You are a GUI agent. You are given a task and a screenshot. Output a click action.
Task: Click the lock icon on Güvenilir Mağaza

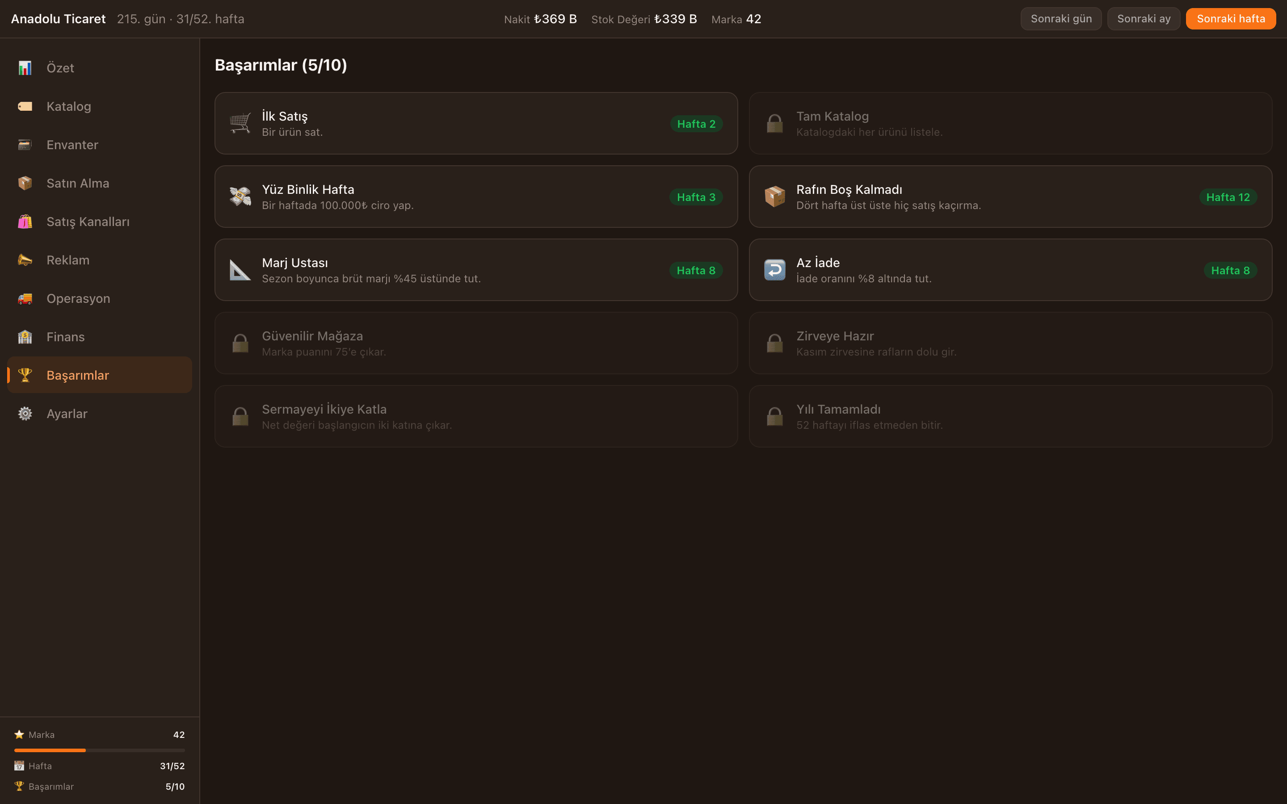pyautogui.click(x=240, y=343)
